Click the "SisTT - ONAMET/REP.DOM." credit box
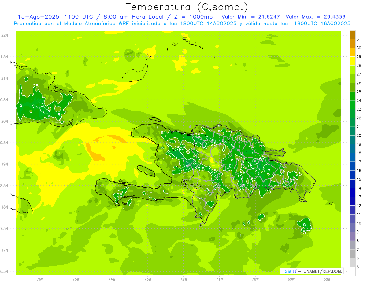Screen dimensions: 367x283 click(312, 271)
